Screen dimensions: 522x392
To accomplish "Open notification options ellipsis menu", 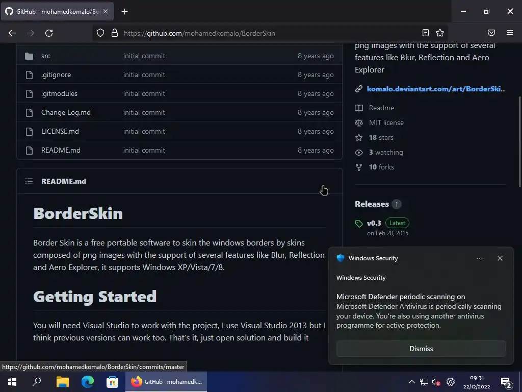I will click(x=479, y=258).
